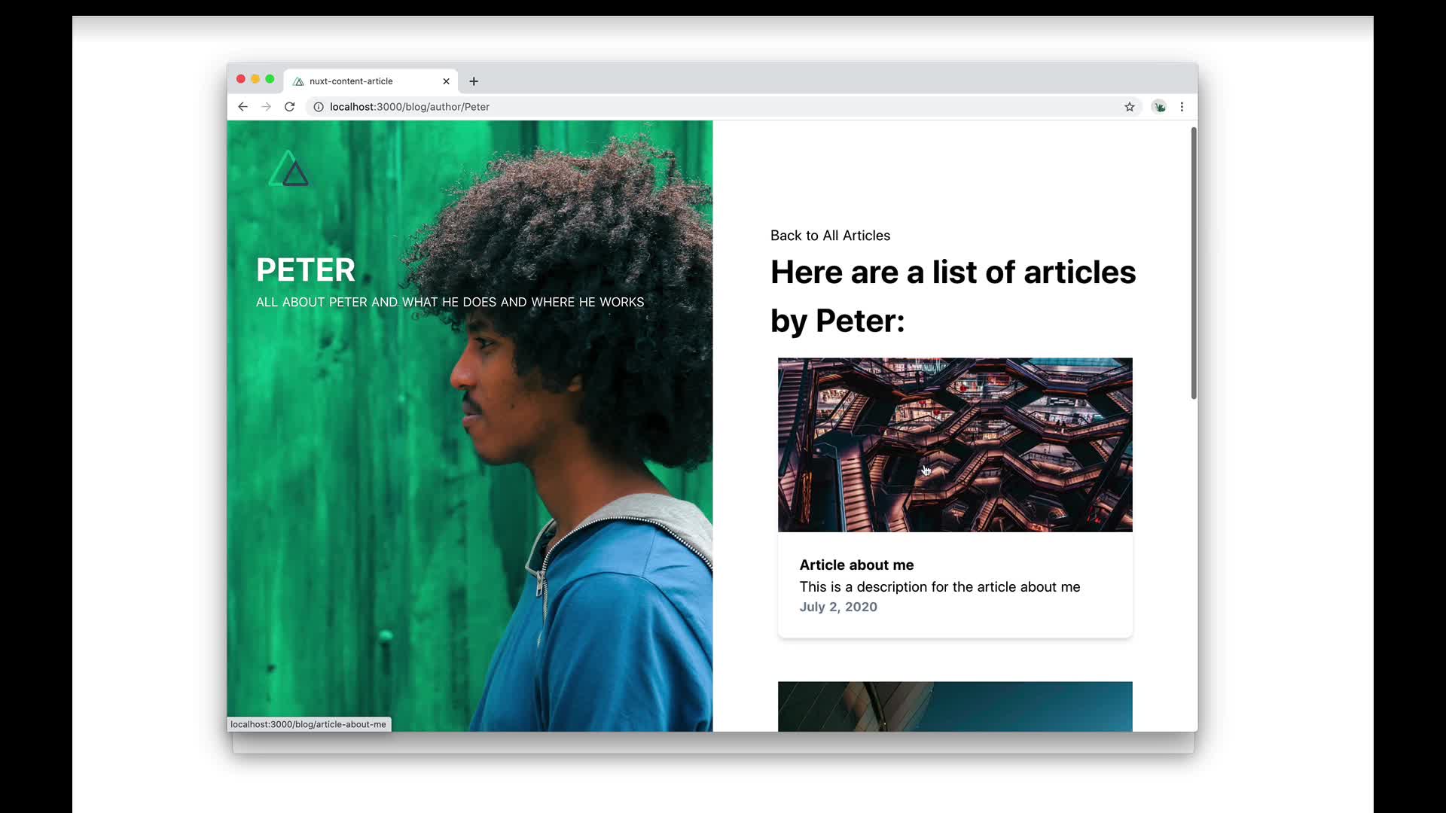Click the yellow minimize window button

click(x=255, y=79)
